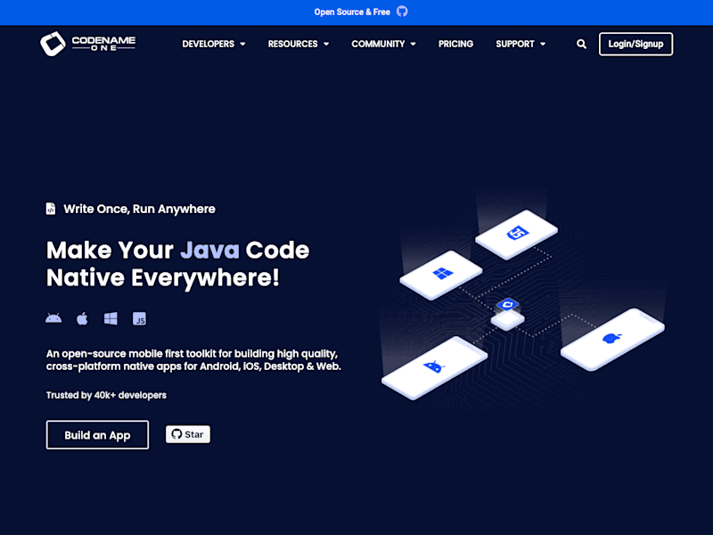This screenshot has width=713, height=535.
Task: Click the search magnifier icon
Action: (581, 44)
